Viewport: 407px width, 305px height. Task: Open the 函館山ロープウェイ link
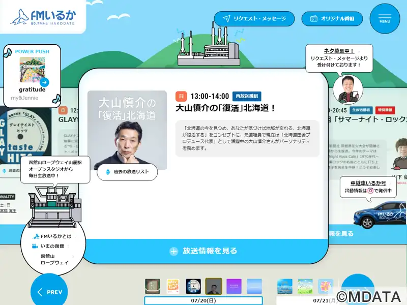coord(54,259)
